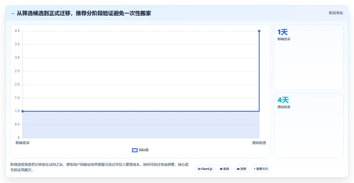The height and width of the screenshot is (183, 354).
Task: Click the Chart.js tag
Action: tap(205, 169)
